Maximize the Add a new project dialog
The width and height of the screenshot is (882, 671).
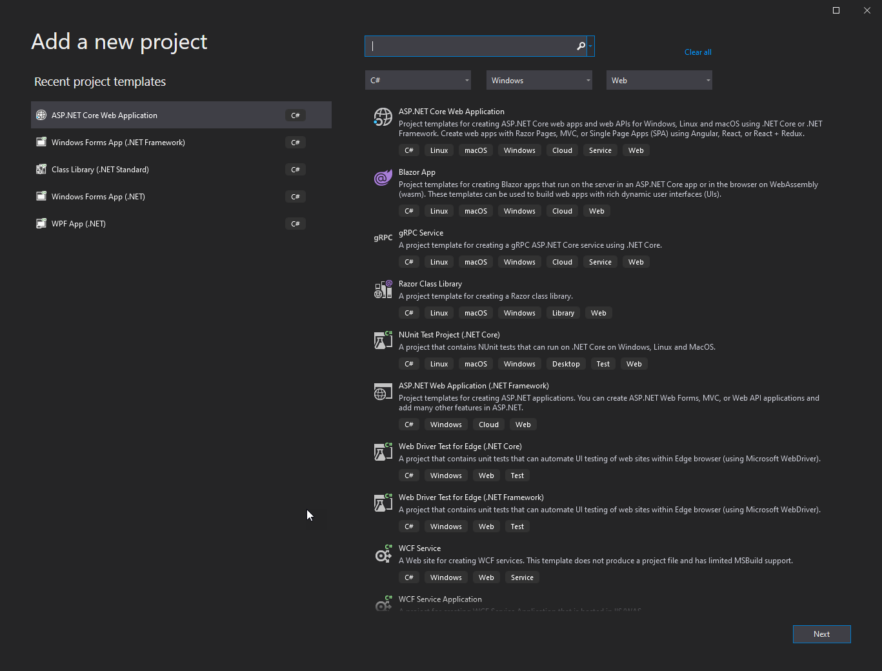tap(836, 10)
